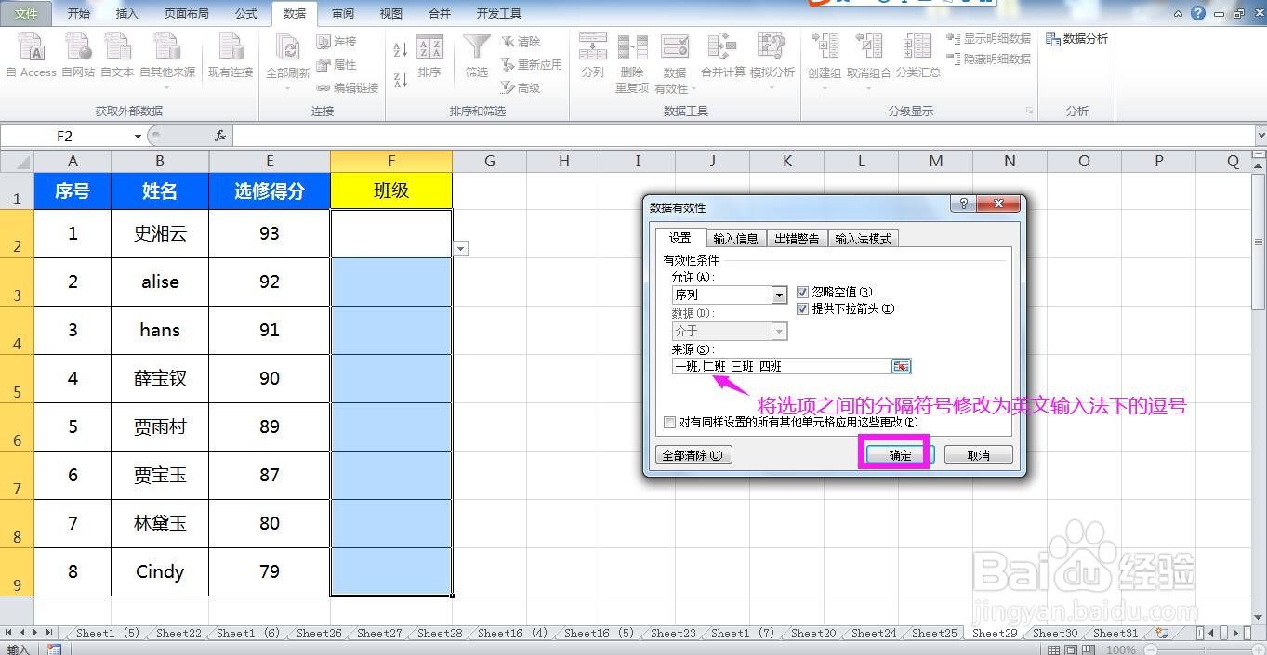The height and width of the screenshot is (655, 1267).
Task: Open the 允许 序列 dropdown
Action: pyautogui.click(x=780, y=295)
